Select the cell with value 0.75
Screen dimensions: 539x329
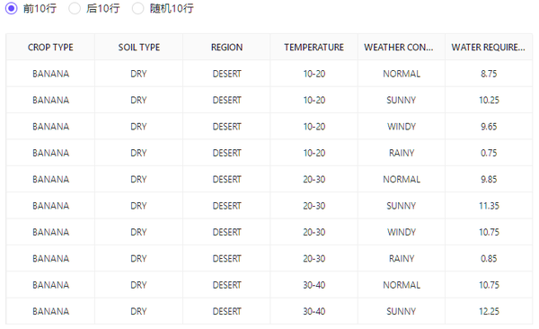pyautogui.click(x=489, y=153)
